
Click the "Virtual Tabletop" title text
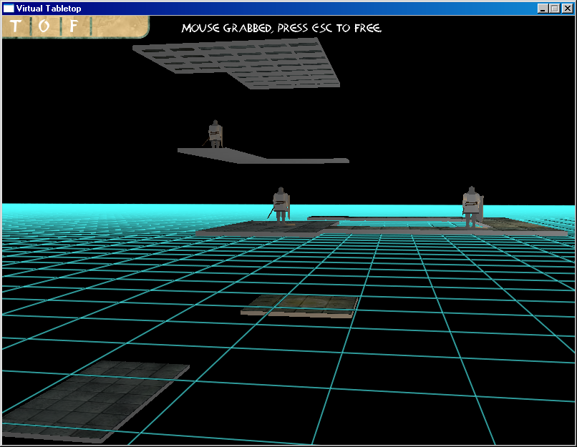coord(49,9)
